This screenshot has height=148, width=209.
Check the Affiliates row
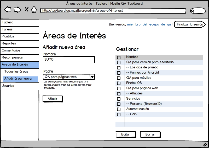tap(119, 94)
